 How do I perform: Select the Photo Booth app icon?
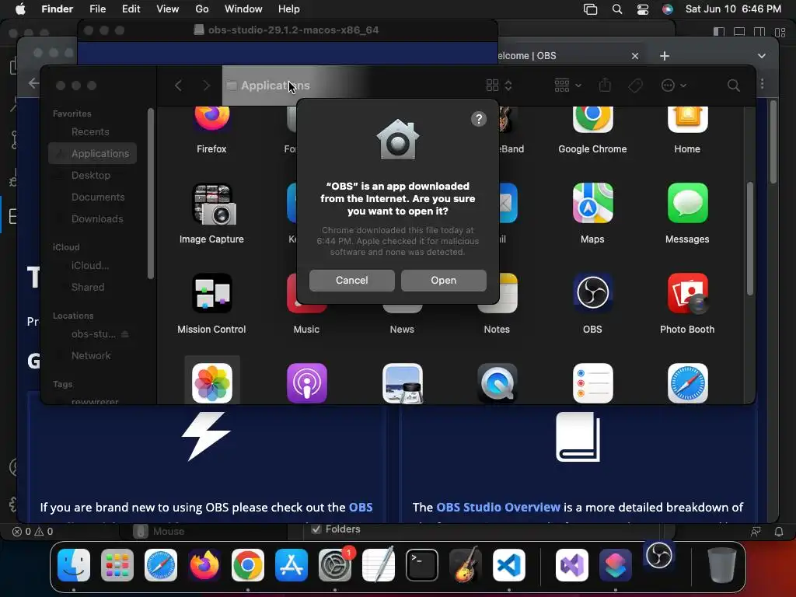(x=687, y=293)
